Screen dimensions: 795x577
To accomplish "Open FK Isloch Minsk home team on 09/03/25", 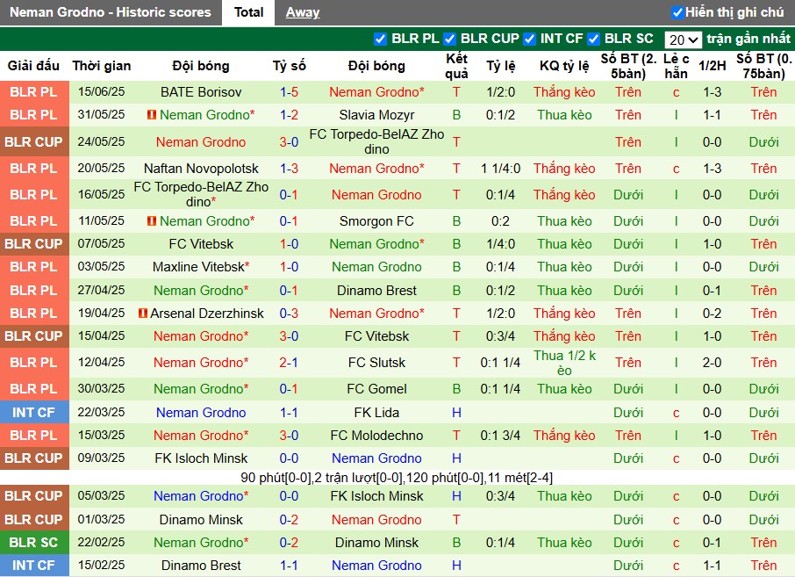I will 201,458.
